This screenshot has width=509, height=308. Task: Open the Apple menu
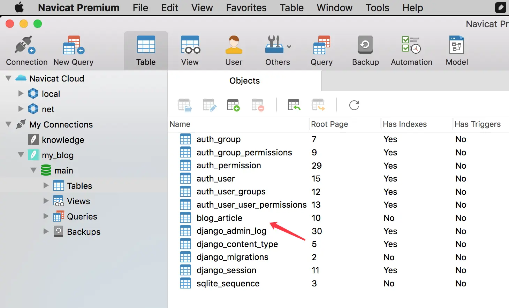pyautogui.click(x=19, y=7)
